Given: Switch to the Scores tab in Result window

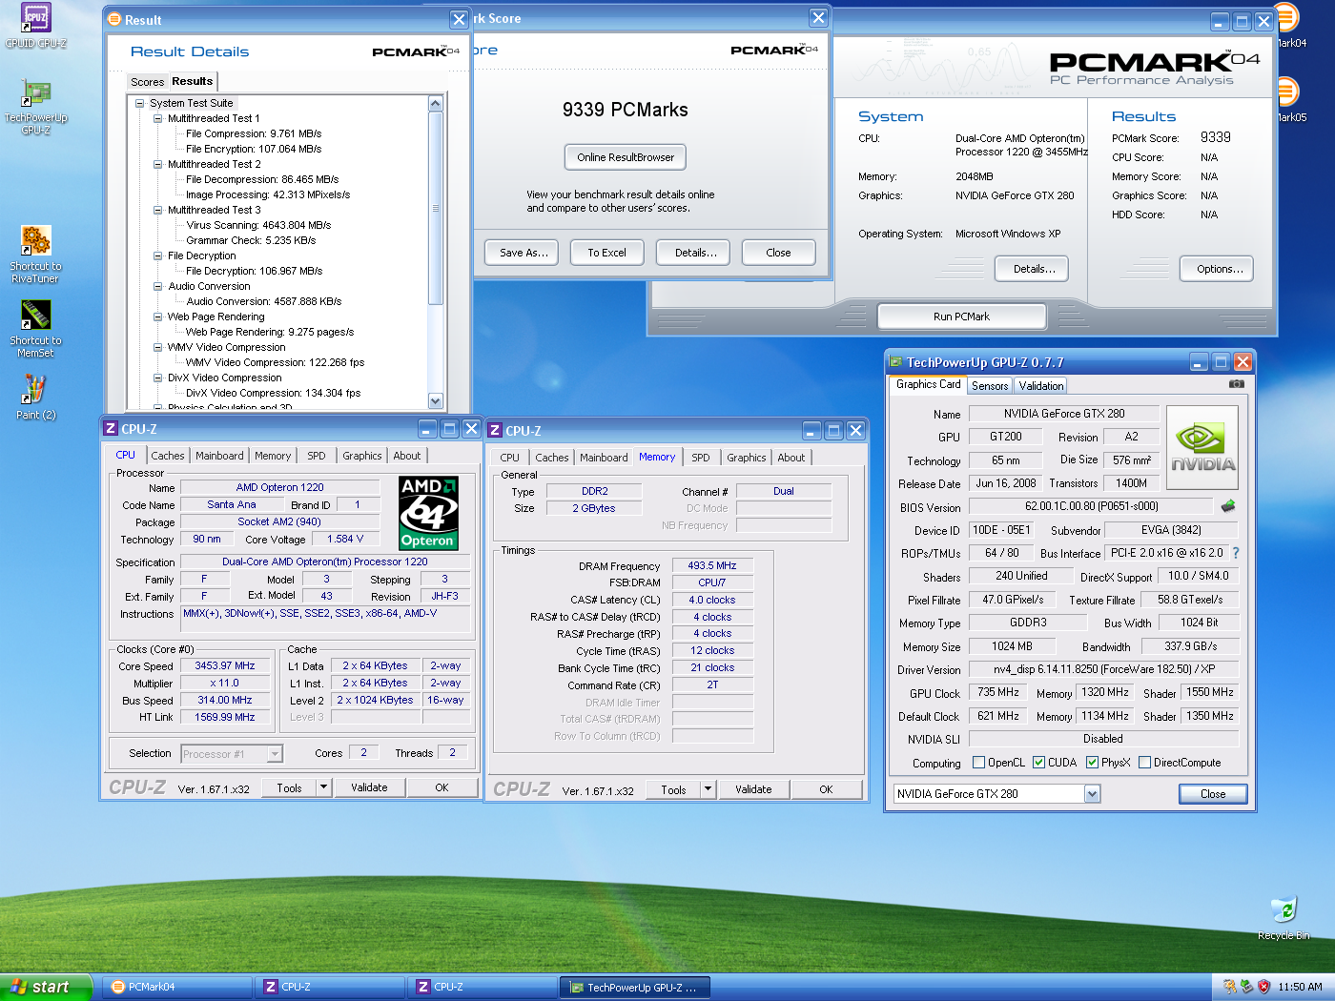Looking at the screenshot, I should [x=147, y=82].
